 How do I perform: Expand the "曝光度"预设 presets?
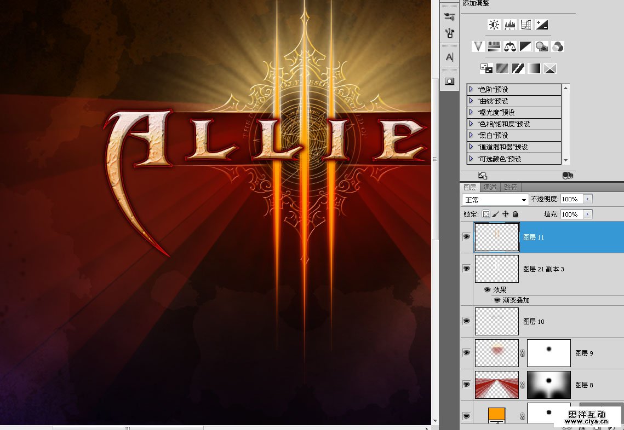point(471,112)
